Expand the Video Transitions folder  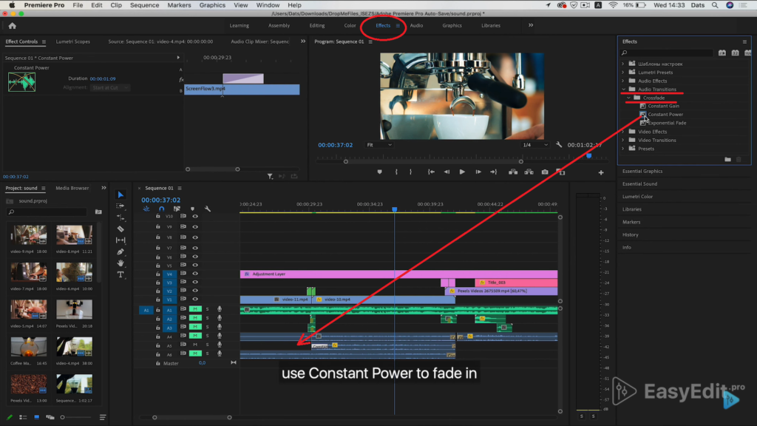(622, 140)
